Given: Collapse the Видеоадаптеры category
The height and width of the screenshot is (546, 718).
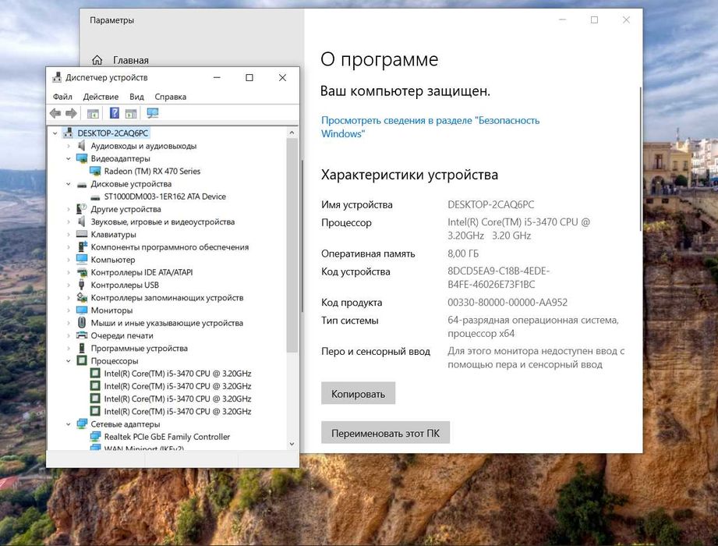Looking at the screenshot, I should coord(69,158).
